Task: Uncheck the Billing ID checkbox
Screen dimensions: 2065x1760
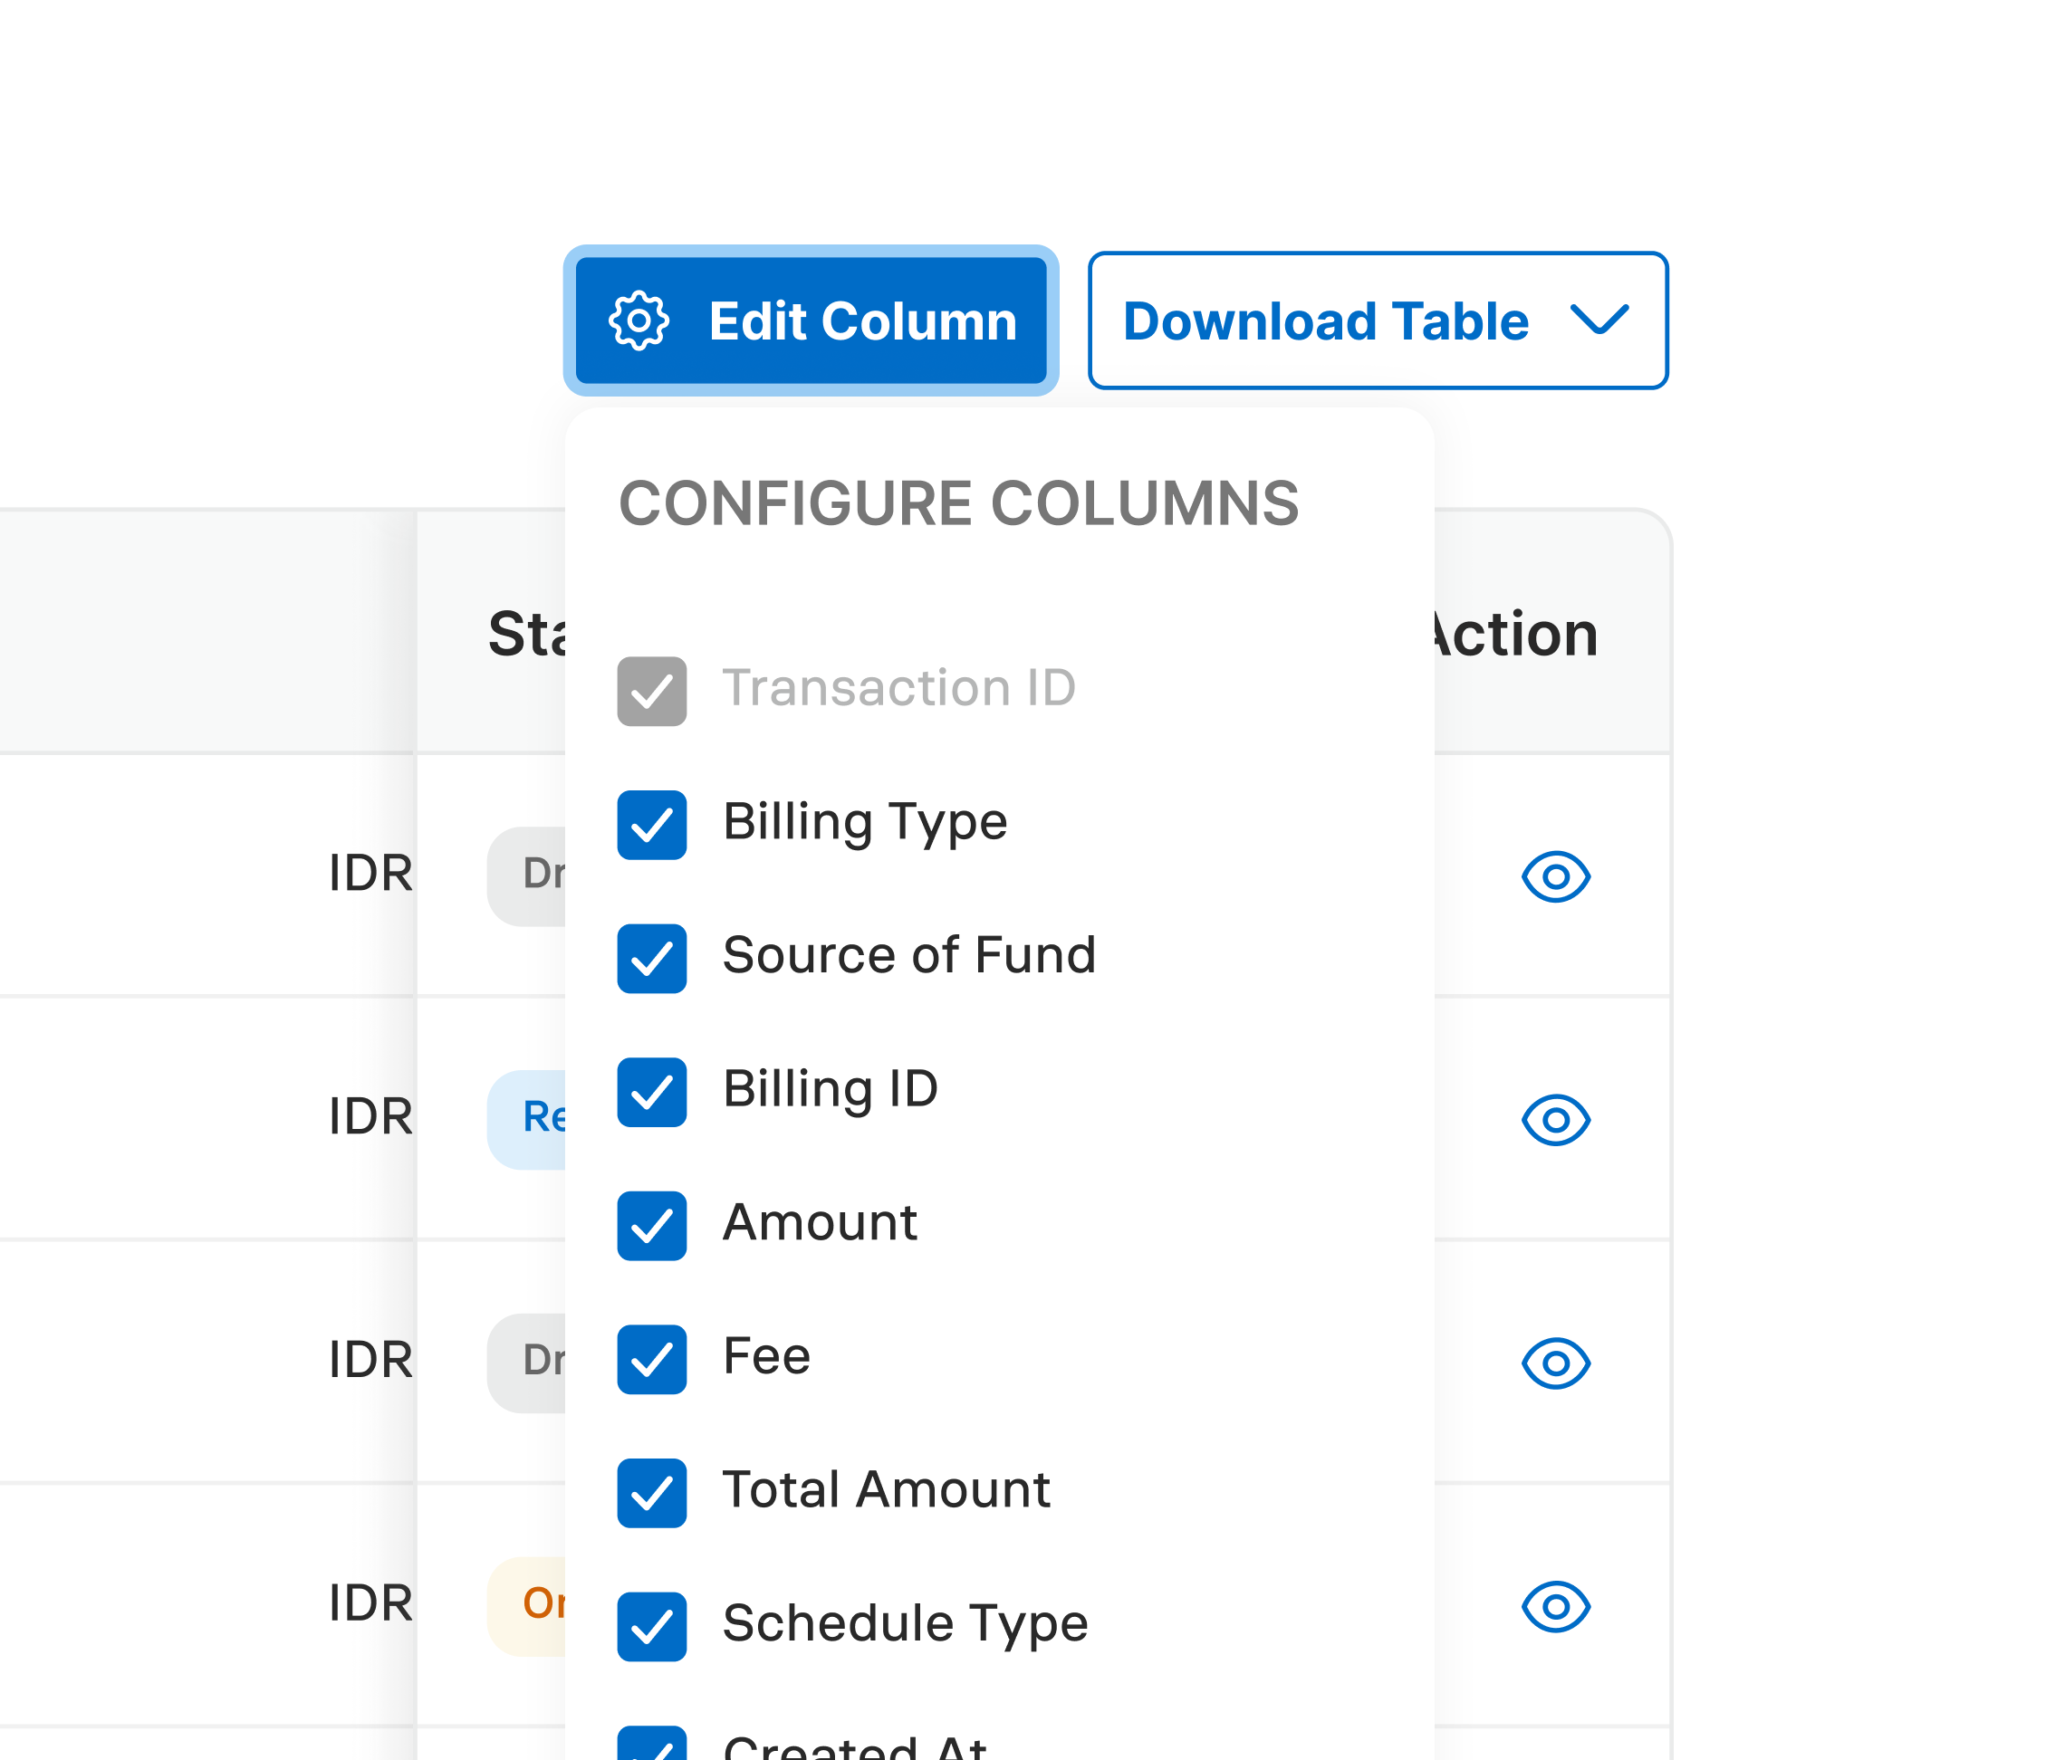Action: [x=652, y=1092]
